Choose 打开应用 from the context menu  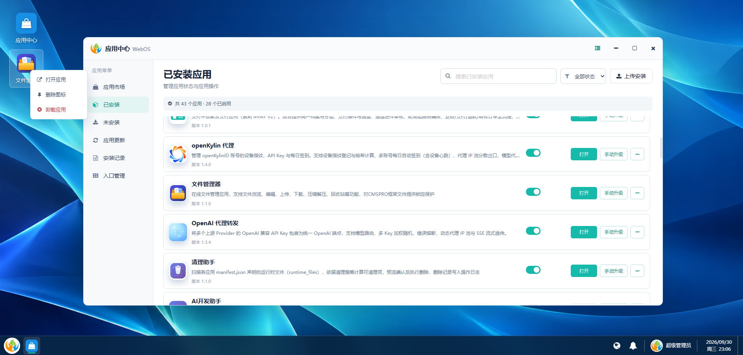click(58, 80)
